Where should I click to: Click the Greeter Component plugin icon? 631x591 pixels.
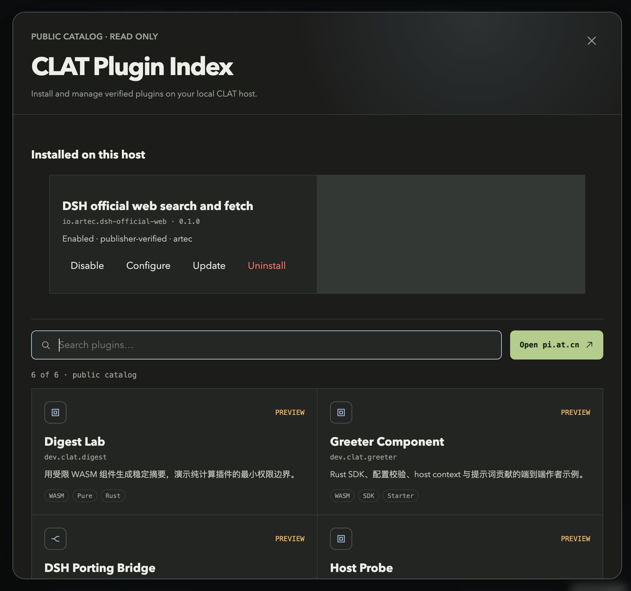tap(341, 412)
